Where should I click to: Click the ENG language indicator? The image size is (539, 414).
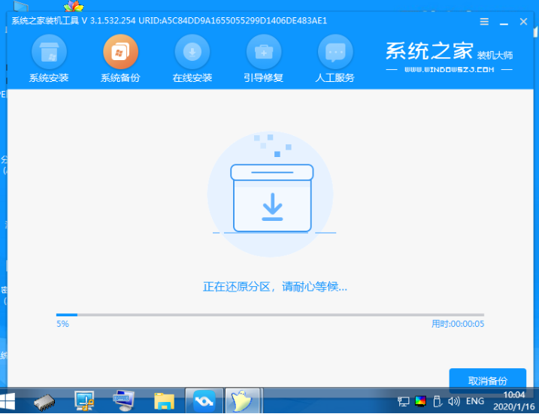(475, 401)
